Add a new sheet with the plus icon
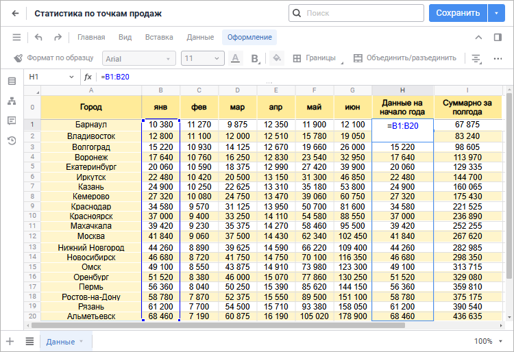Viewport: 514px width, 352px height. click(10, 342)
